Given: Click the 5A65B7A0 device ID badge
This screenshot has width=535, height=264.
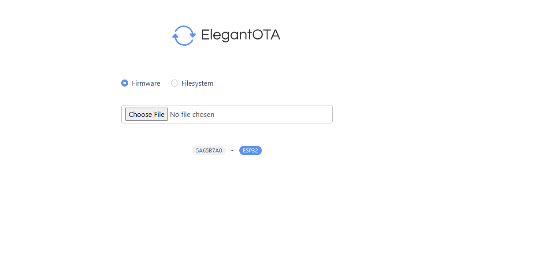Looking at the screenshot, I should point(209,151).
